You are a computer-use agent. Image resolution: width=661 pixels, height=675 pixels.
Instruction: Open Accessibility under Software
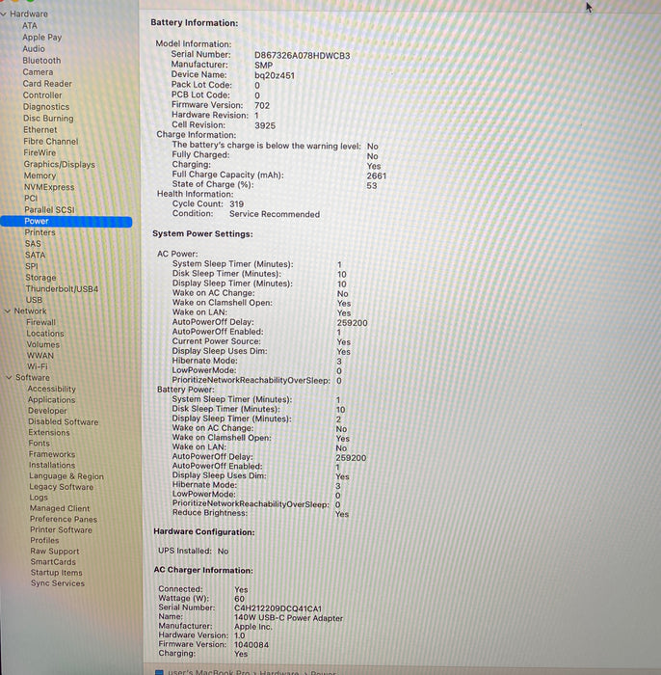click(x=52, y=389)
